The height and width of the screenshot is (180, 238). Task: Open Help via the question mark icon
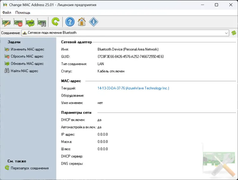point(69,22)
